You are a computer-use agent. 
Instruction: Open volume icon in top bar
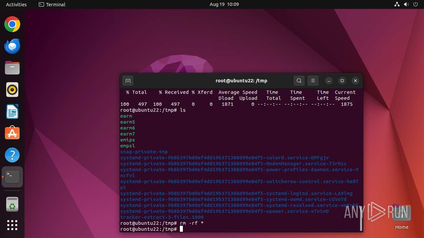pos(407,5)
